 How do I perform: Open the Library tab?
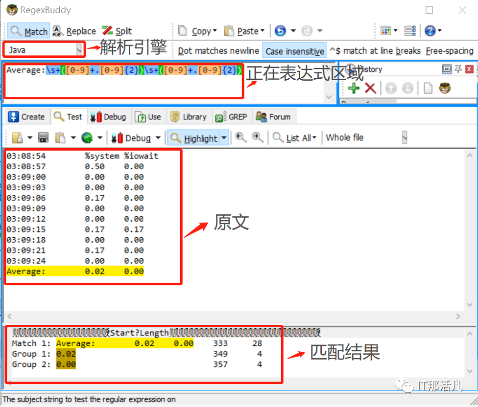click(189, 116)
